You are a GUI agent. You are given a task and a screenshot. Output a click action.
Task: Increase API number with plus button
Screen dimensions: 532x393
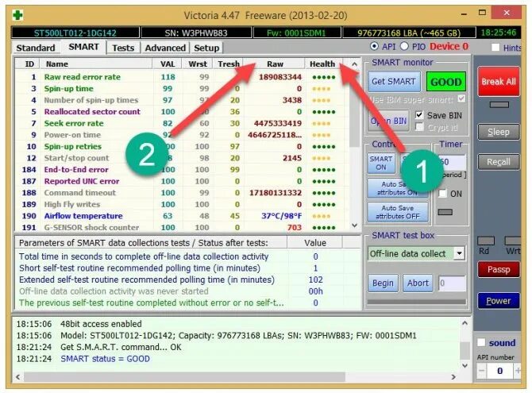tap(518, 371)
